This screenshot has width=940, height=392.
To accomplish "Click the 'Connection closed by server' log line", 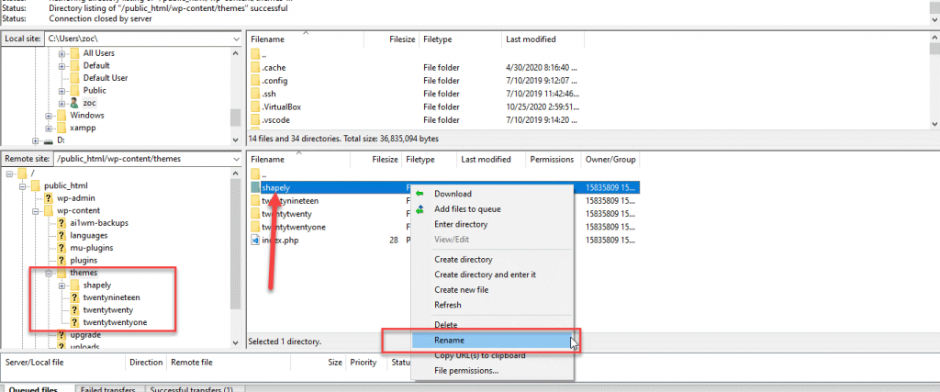I will coord(100,18).
